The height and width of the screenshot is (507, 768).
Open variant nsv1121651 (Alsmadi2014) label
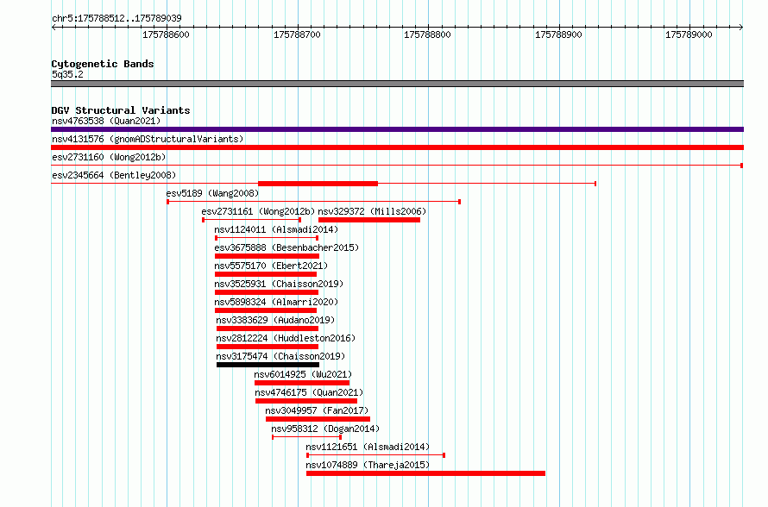(x=368, y=447)
